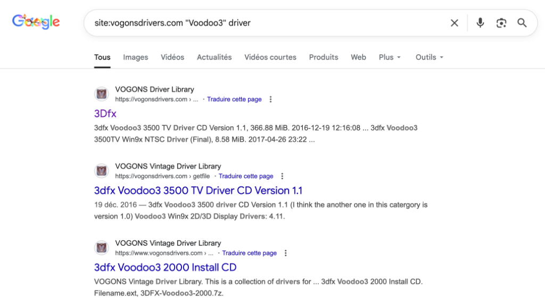Open the 3Dfx search result link
This screenshot has width=545, height=307.
click(x=105, y=114)
